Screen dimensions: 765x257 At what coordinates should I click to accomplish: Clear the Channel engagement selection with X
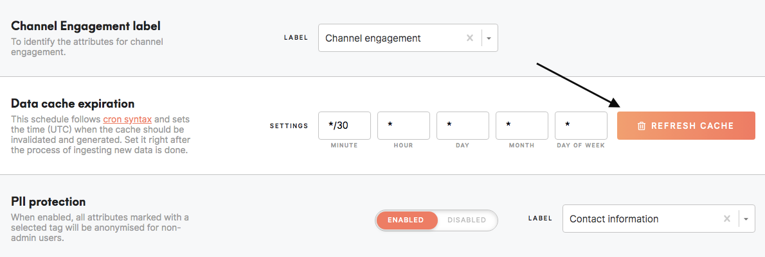click(x=470, y=38)
